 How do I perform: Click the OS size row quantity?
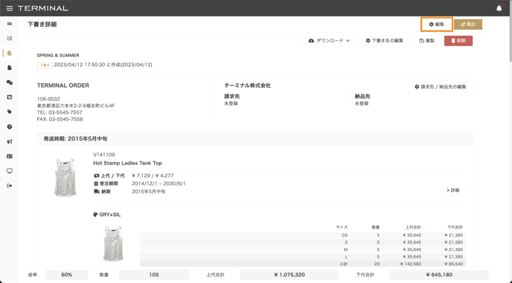click(378, 235)
